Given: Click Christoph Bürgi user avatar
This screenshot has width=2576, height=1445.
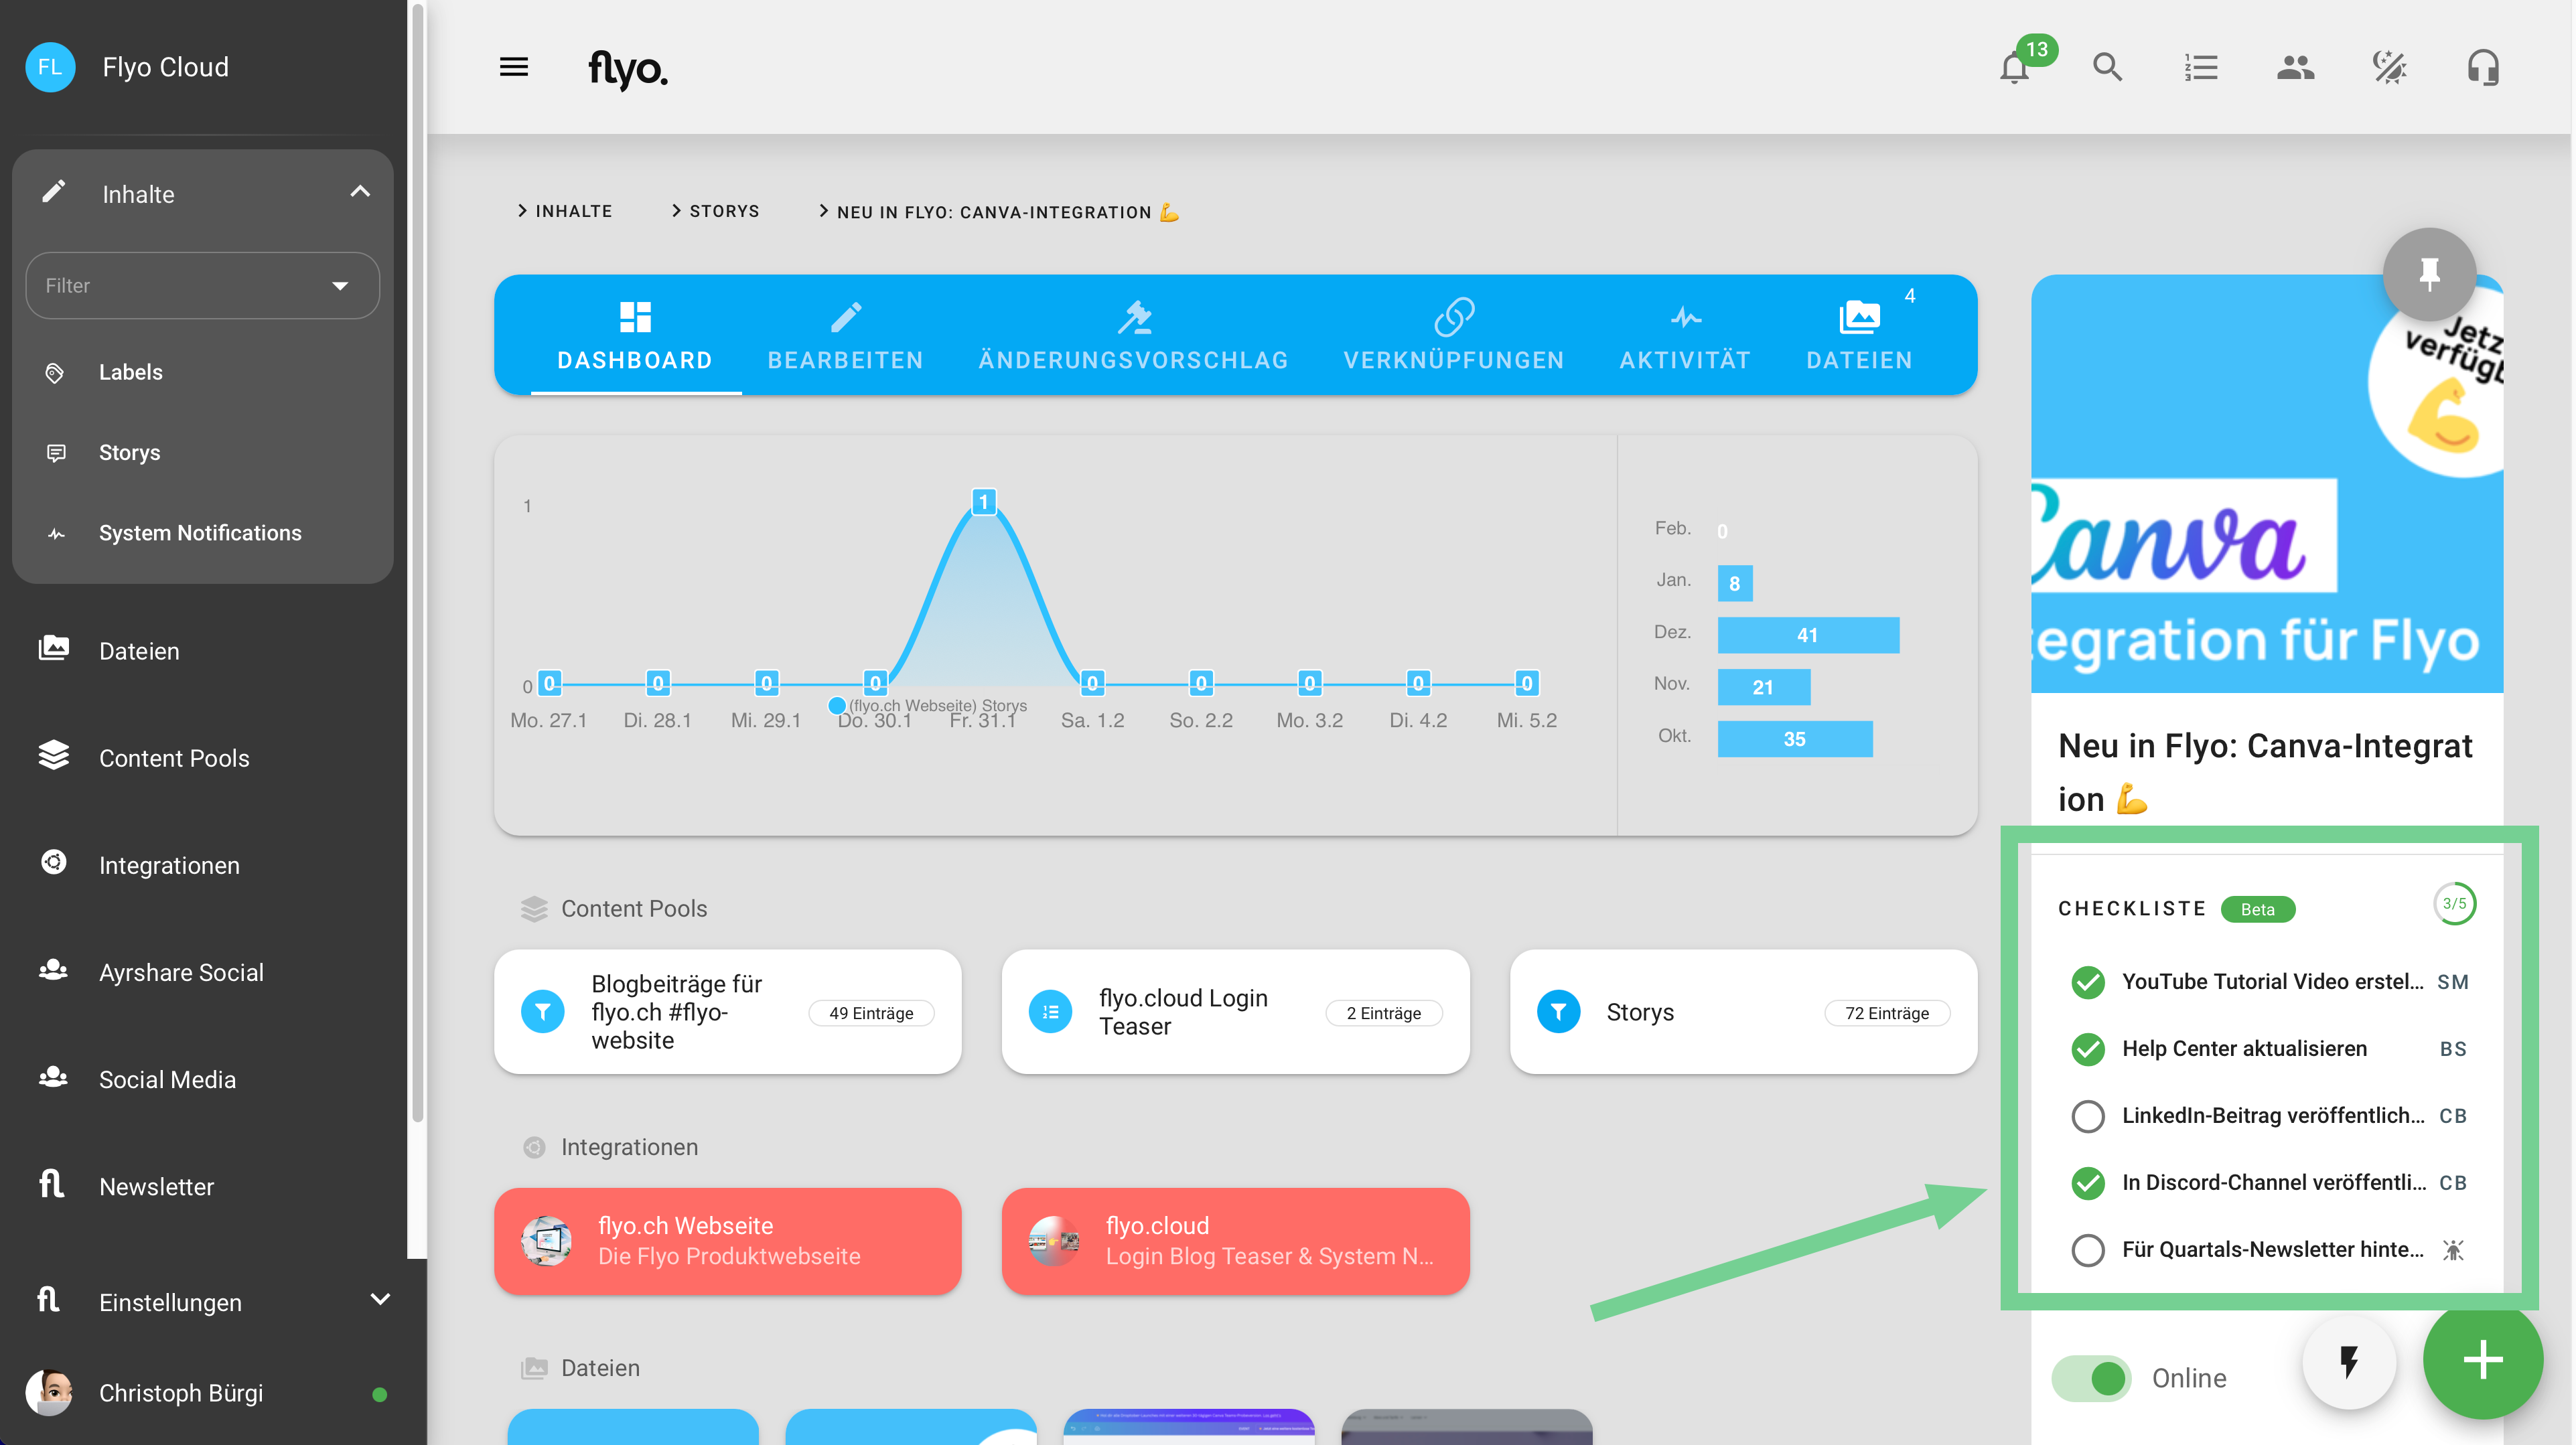Looking at the screenshot, I should (x=49, y=1392).
